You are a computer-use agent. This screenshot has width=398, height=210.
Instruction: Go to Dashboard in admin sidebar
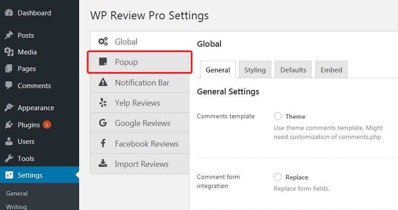point(40,13)
